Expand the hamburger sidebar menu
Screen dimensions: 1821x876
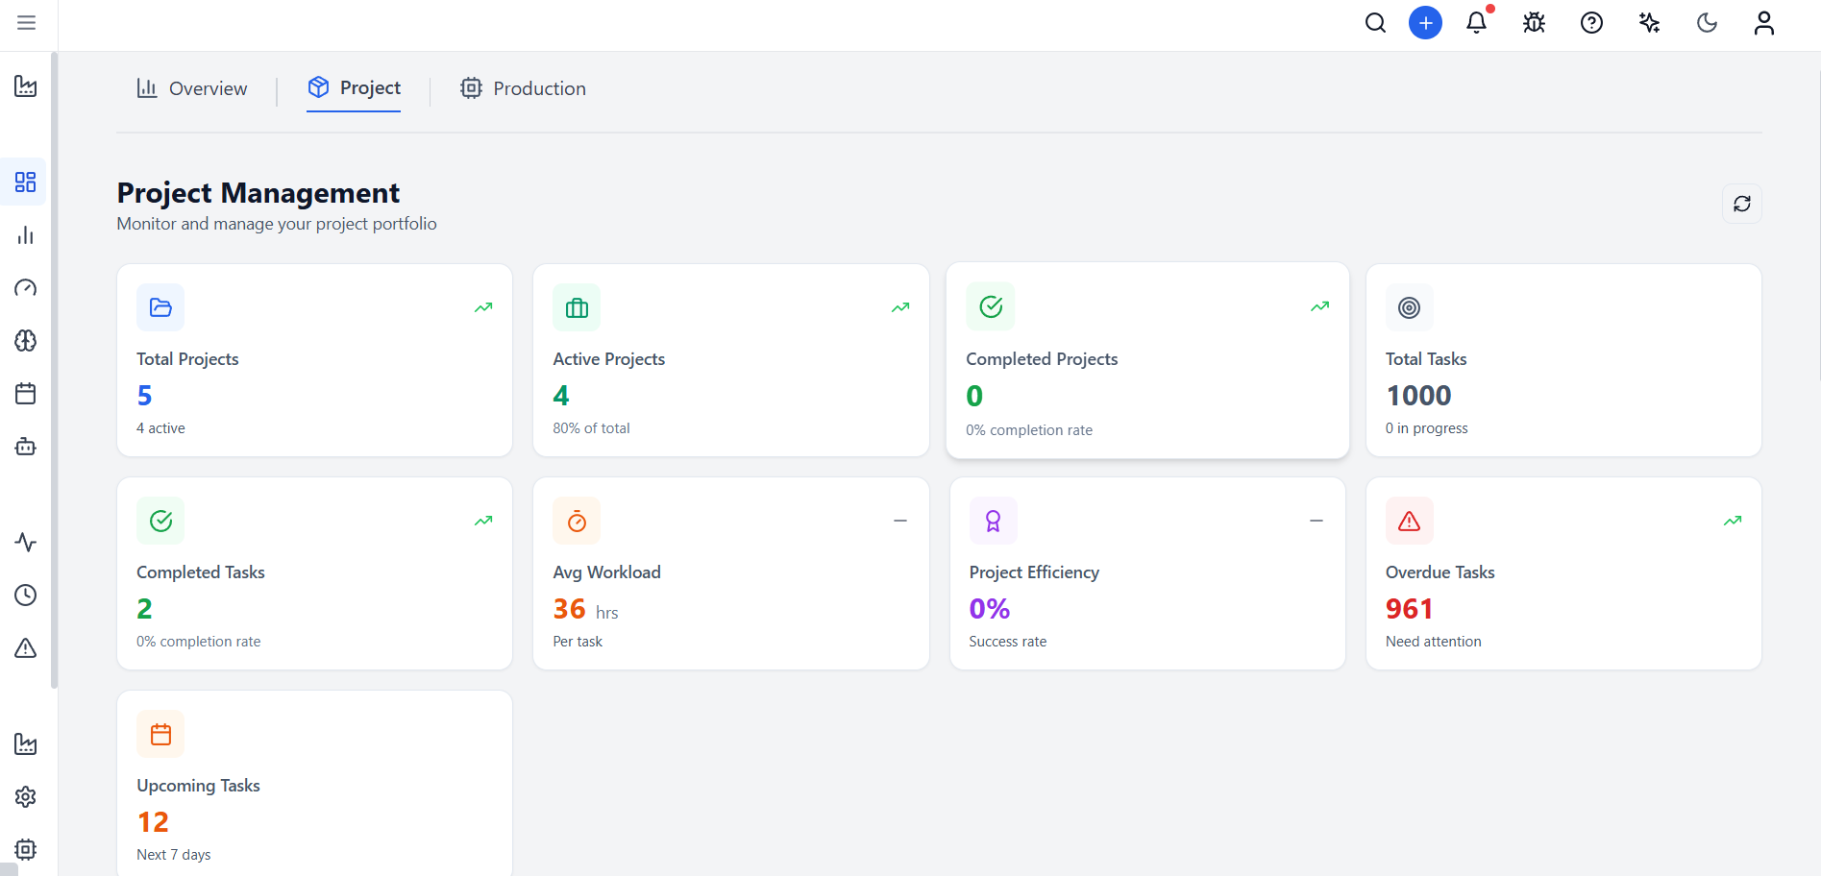tap(26, 23)
